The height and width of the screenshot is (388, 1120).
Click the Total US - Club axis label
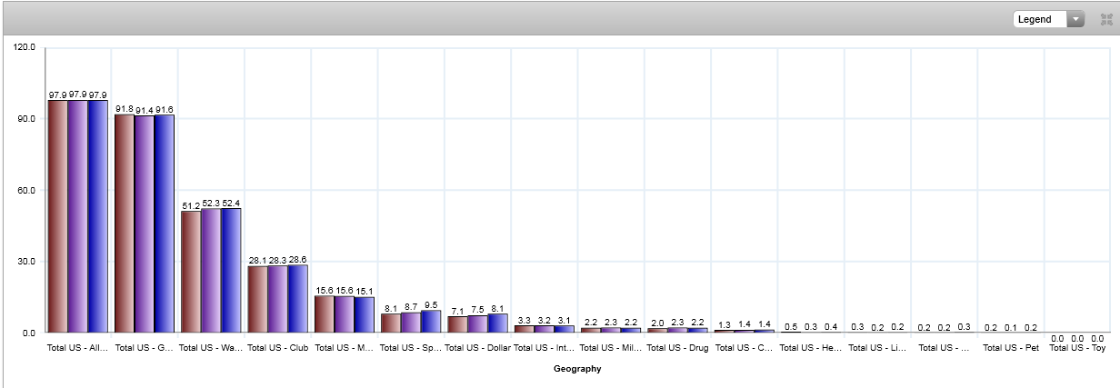pyautogui.click(x=278, y=347)
